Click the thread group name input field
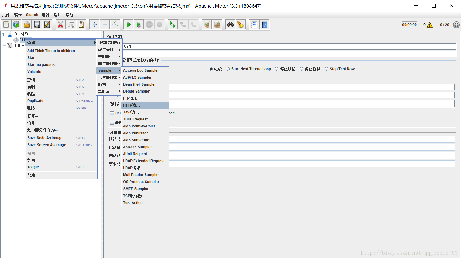The width and height of the screenshot is (461, 259). pos(288,47)
